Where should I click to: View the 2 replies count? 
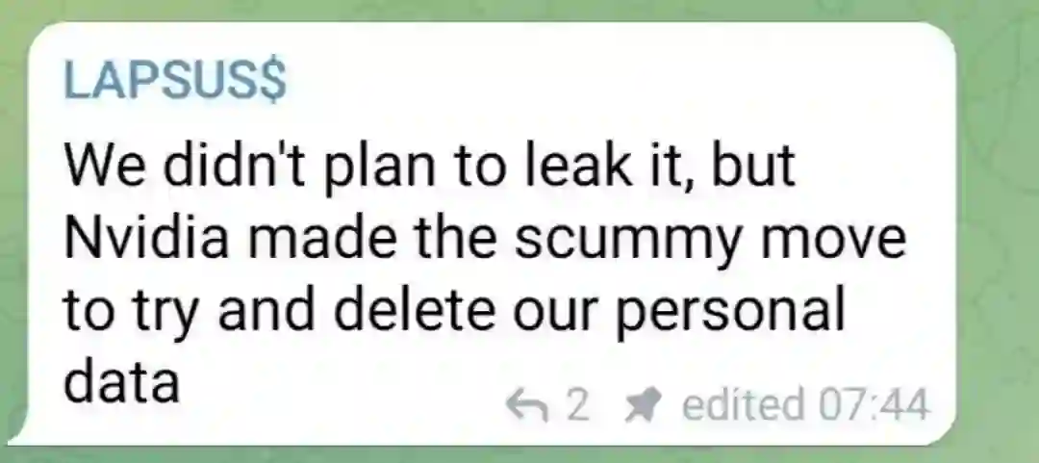[577, 404]
